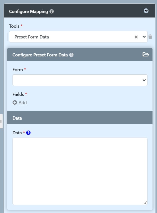157x213 pixels.
Task: Click the Data text area resize handle
Action: pos(145,203)
